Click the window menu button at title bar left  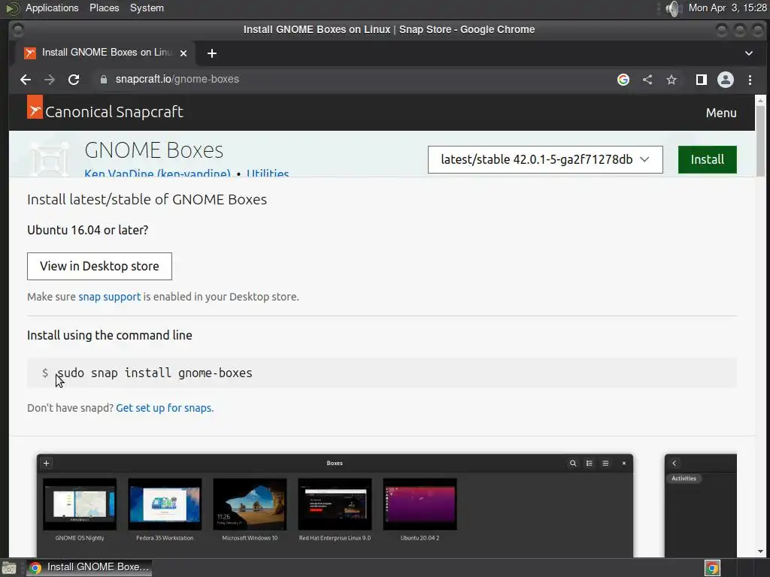[18, 30]
